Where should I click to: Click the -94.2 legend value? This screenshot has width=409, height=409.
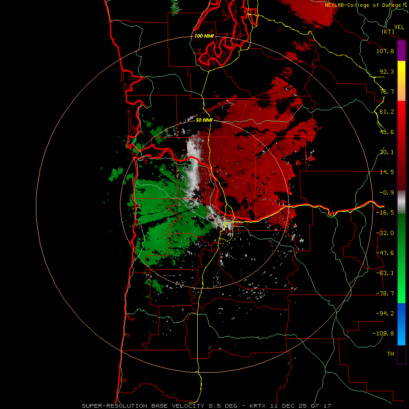tap(385, 313)
